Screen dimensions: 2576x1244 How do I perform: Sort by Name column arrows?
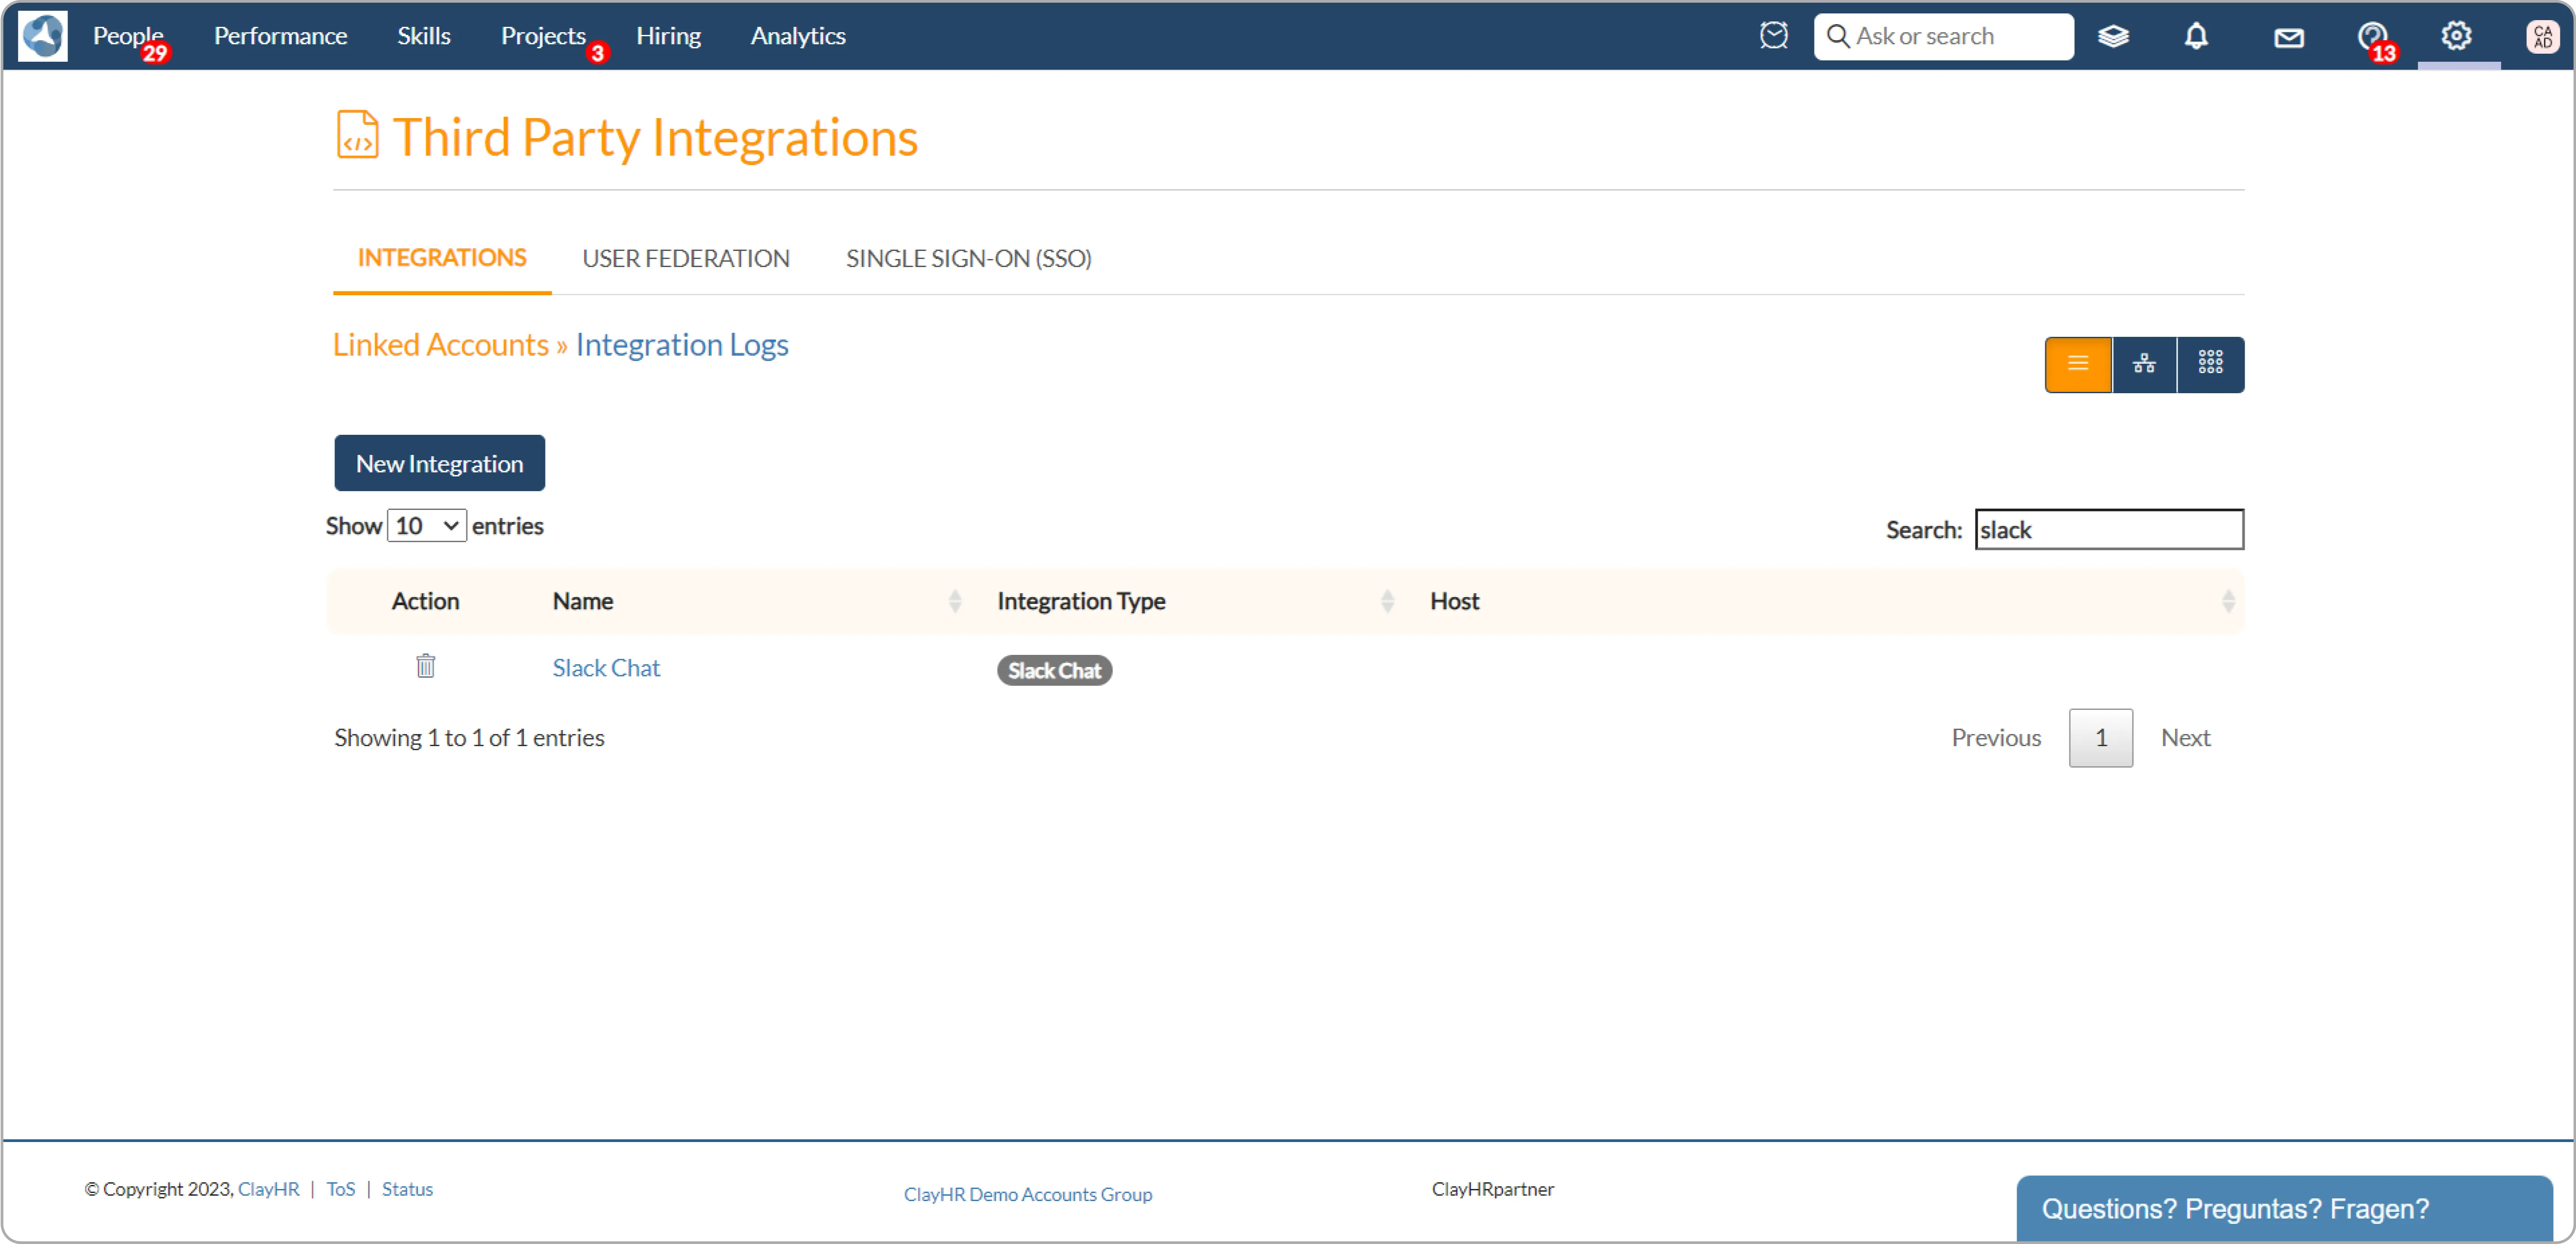pyautogui.click(x=954, y=601)
